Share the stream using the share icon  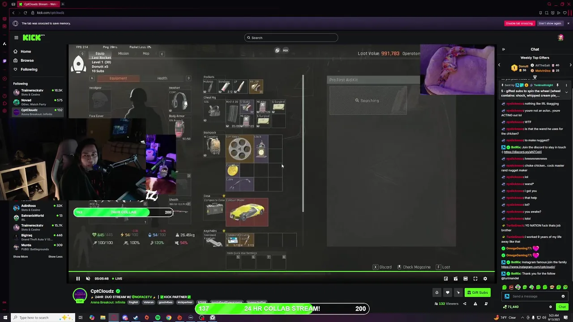(x=465, y=304)
